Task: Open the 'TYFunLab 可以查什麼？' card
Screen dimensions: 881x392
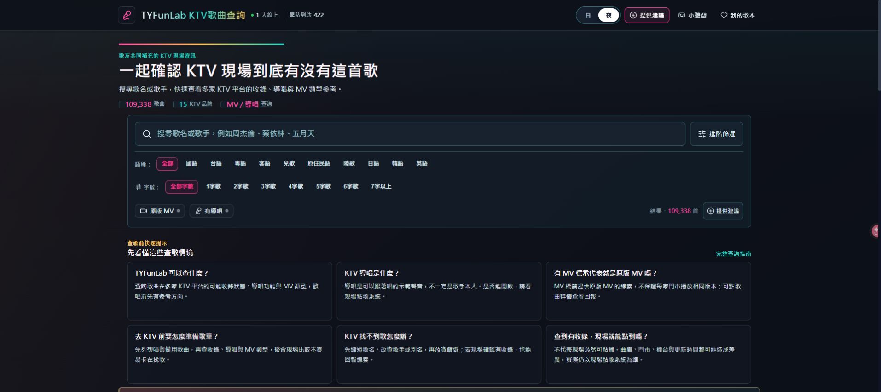Action: tap(229, 291)
